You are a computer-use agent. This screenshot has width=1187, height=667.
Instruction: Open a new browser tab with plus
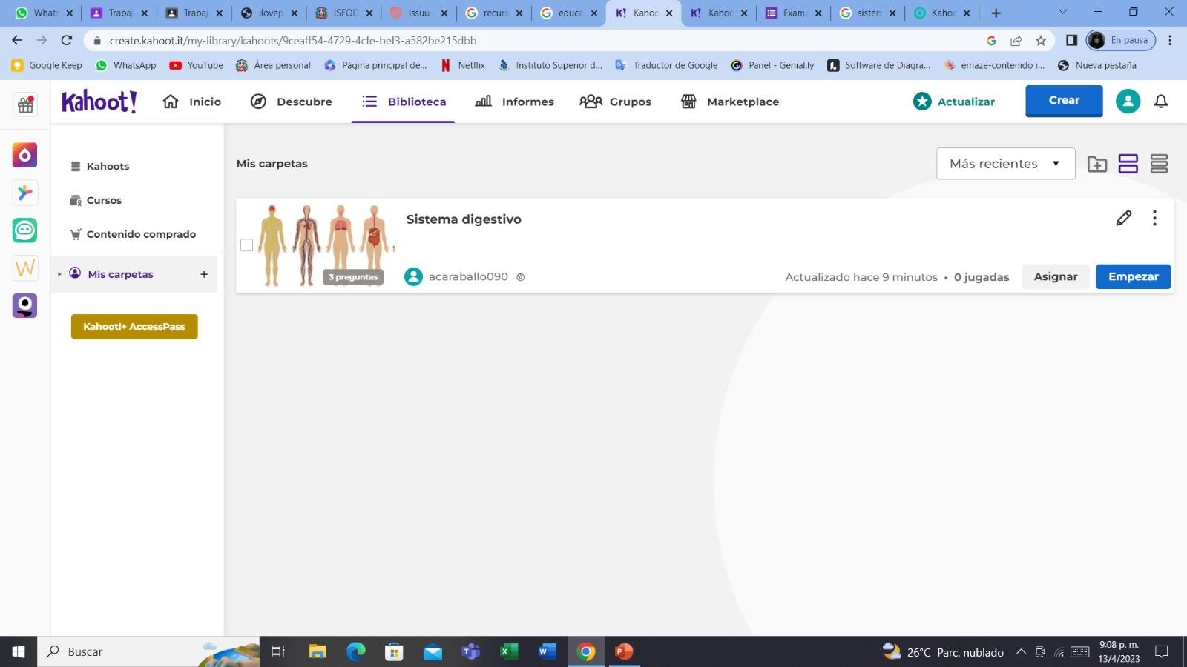point(996,13)
